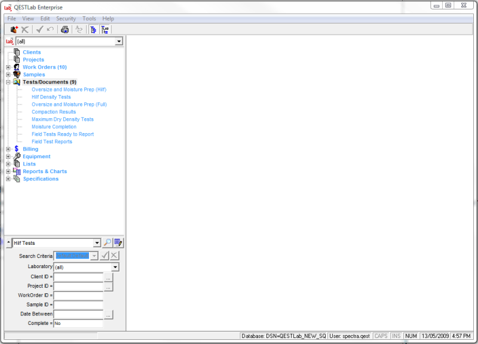Click the ellipsis button beside Client ID
Screen dimensions: 478x344
coord(108,277)
